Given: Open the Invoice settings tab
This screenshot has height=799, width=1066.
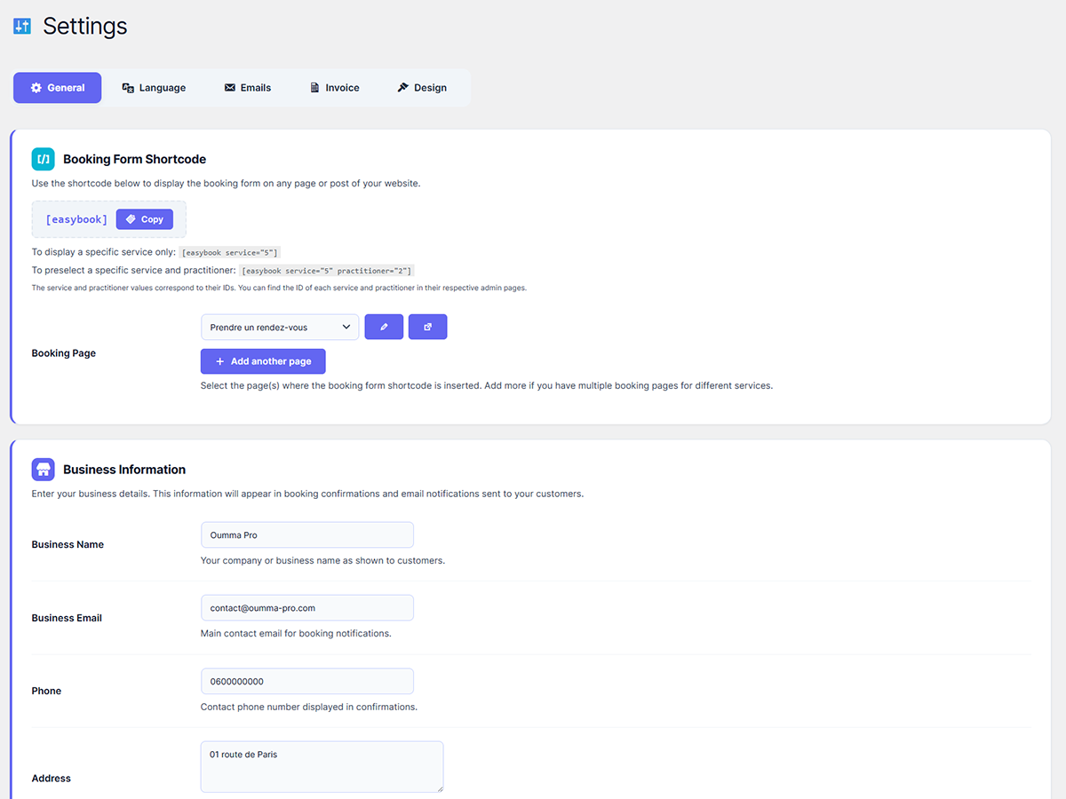Looking at the screenshot, I should [334, 88].
